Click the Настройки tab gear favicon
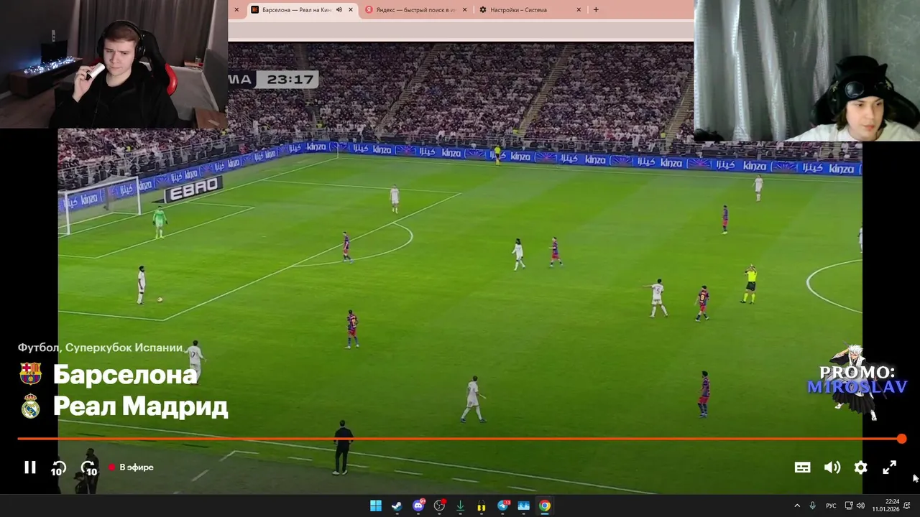 483,10
